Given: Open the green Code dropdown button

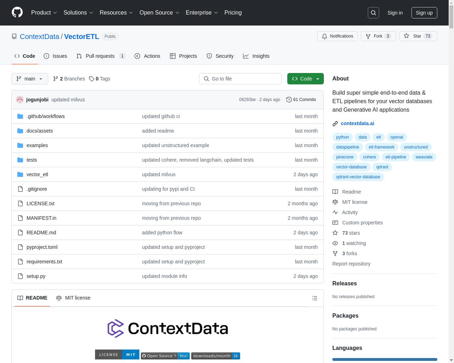Looking at the screenshot, I should [305, 79].
